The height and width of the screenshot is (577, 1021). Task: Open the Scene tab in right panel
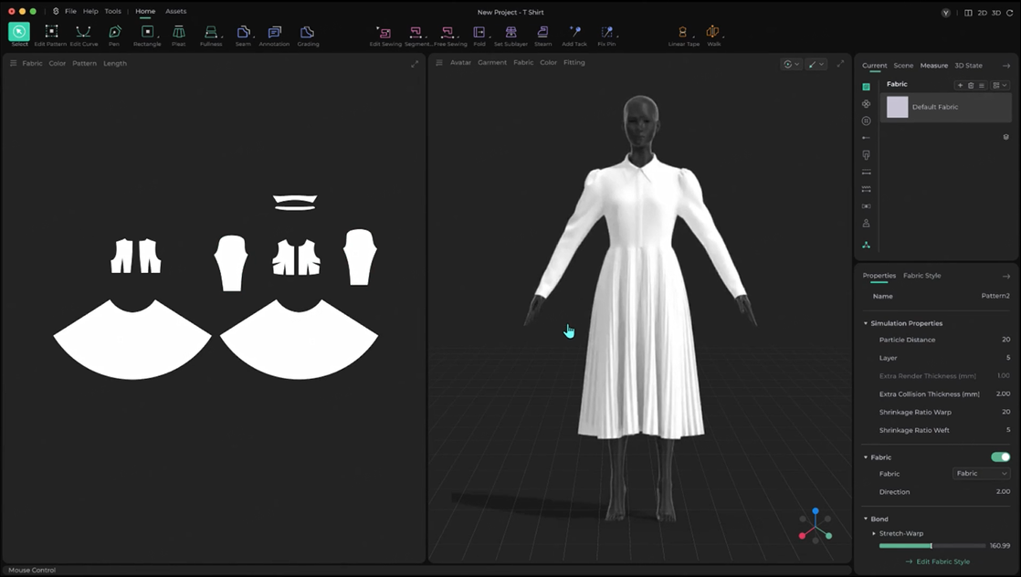coord(904,65)
